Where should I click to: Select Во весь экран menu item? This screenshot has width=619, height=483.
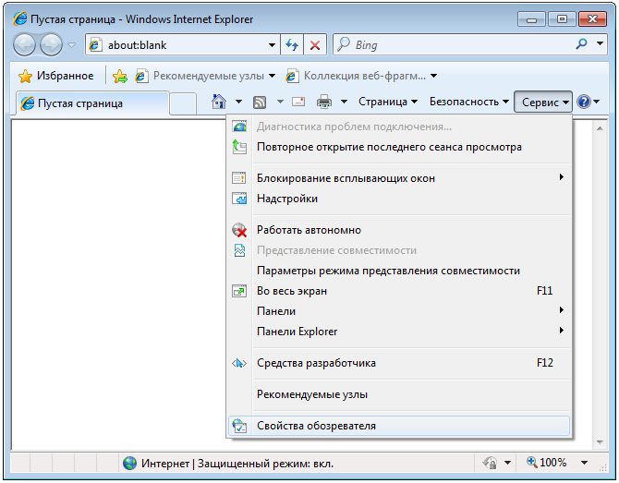[x=399, y=291]
